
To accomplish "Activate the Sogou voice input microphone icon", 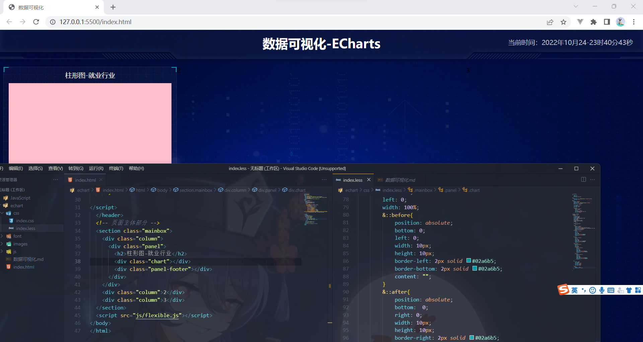I will click(x=602, y=290).
